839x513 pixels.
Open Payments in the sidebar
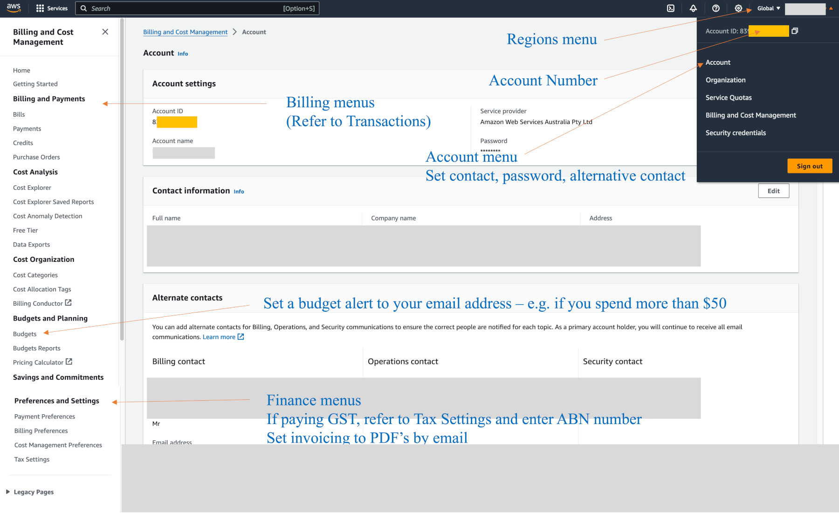tap(27, 129)
